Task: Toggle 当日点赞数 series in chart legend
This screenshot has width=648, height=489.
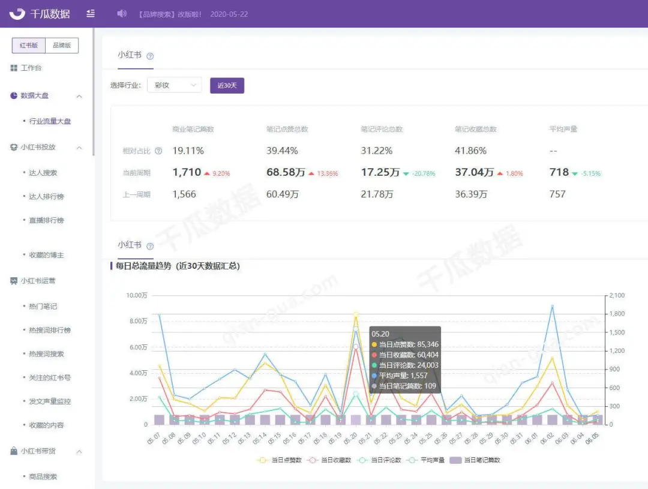Action: [280, 460]
